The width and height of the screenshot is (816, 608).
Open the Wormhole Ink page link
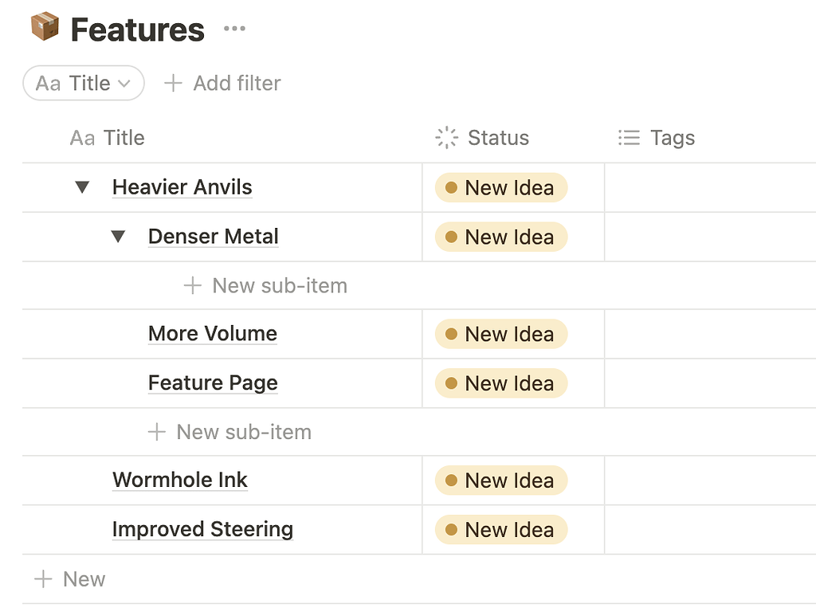[x=180, y=480]
